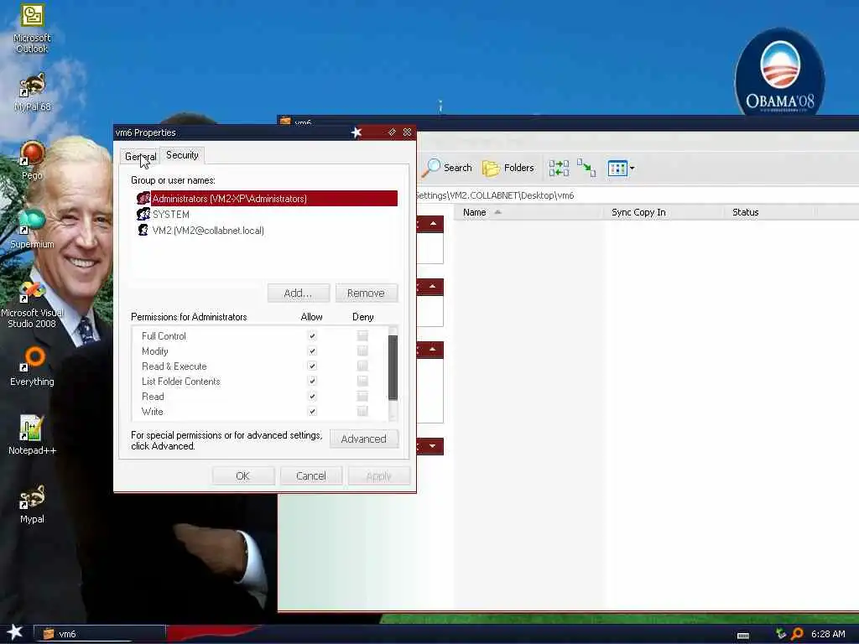
Task: Toggle Allow checkbox for List Folder Contents
Action: (312, 381)
